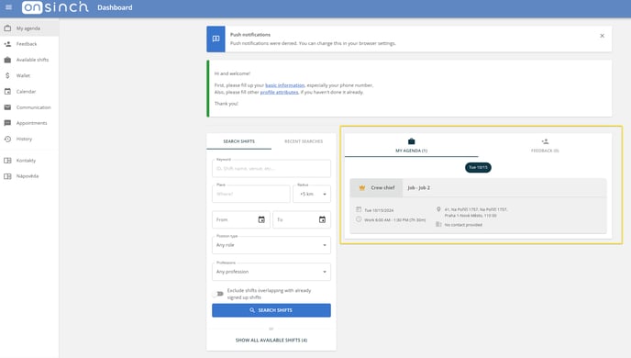
Task: Click the Wallet dollar icon in sidebar
Action: (7, 75)
